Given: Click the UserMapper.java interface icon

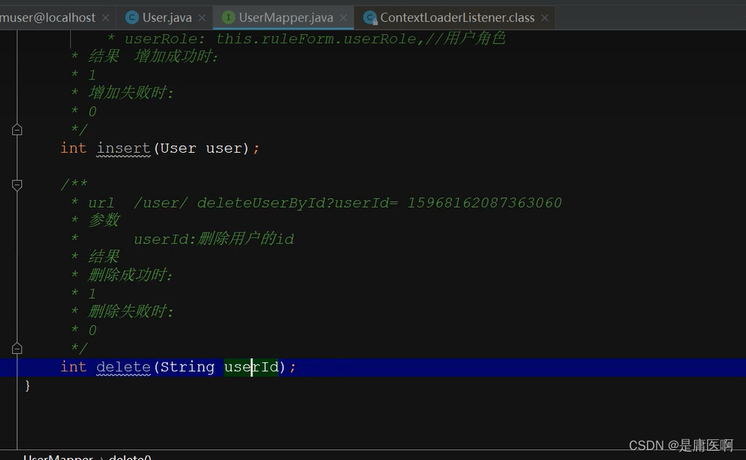Looking at the screenshot, I should pyautogui.click(x=229, y=18).
